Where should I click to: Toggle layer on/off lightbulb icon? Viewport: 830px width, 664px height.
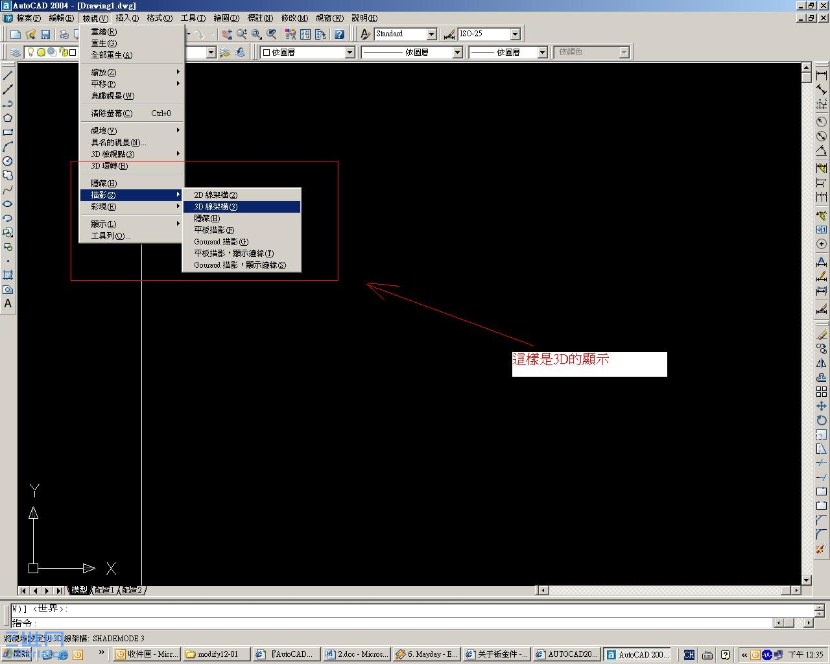click(x=30, y=53)
